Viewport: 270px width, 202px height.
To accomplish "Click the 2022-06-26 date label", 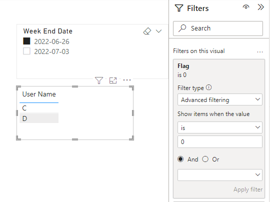I will click(x=51, y=41).
